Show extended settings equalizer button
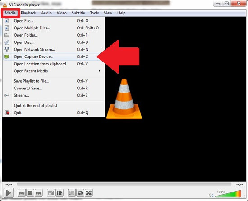 60,193
